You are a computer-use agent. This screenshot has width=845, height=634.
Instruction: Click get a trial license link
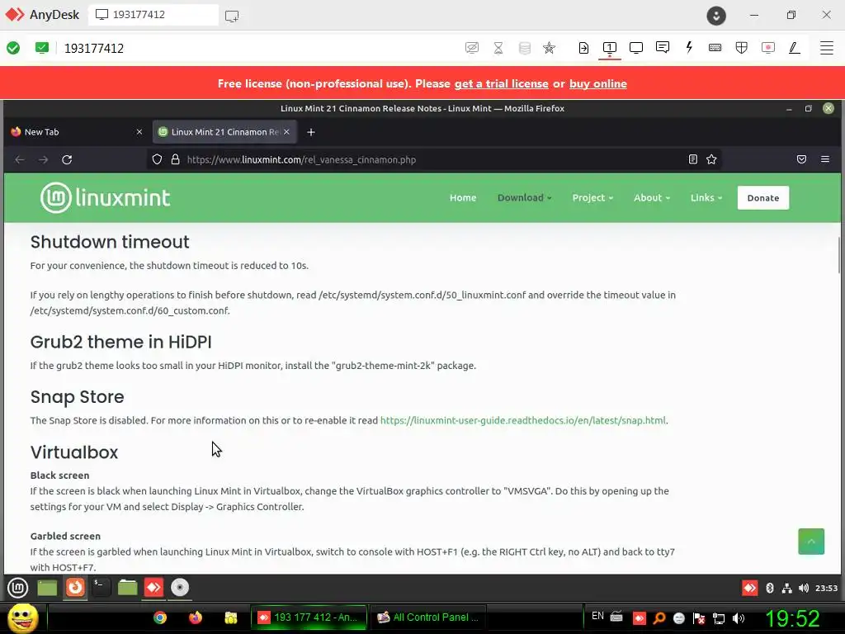(501, 83)
